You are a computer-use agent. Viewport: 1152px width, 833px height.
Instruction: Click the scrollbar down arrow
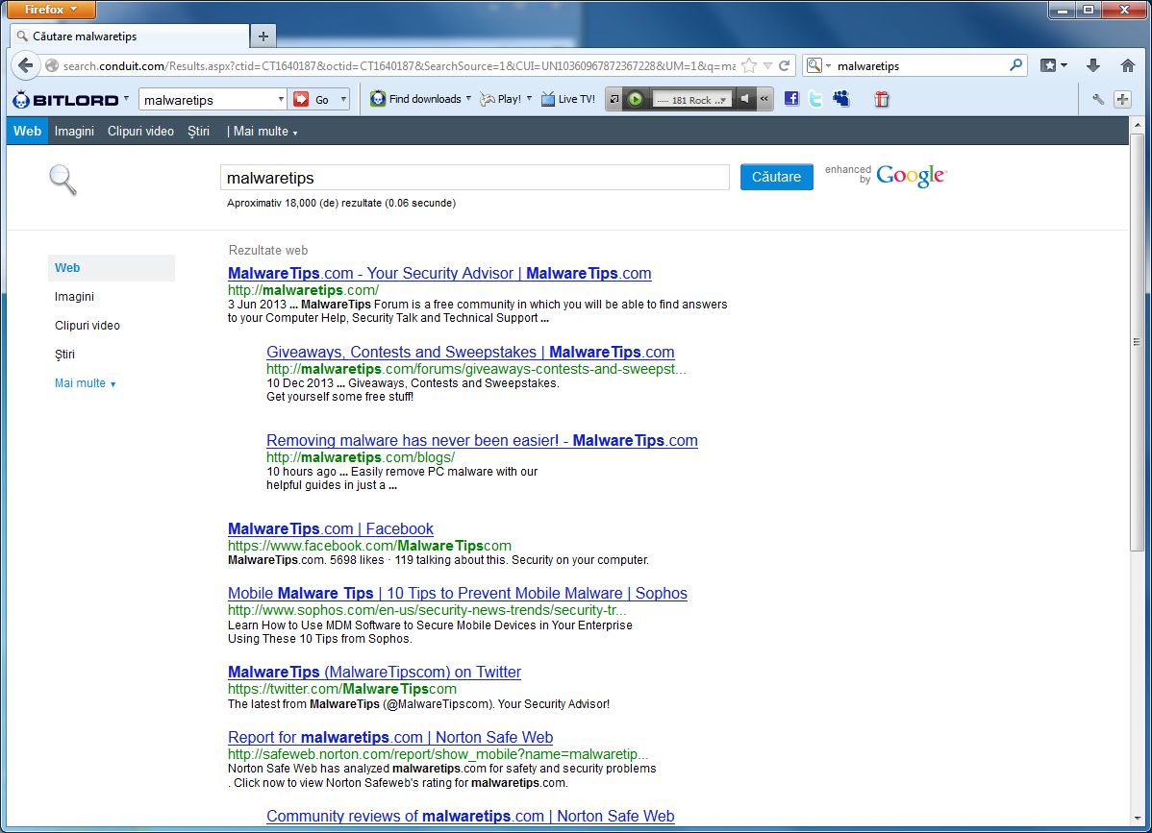[1137, 818]
